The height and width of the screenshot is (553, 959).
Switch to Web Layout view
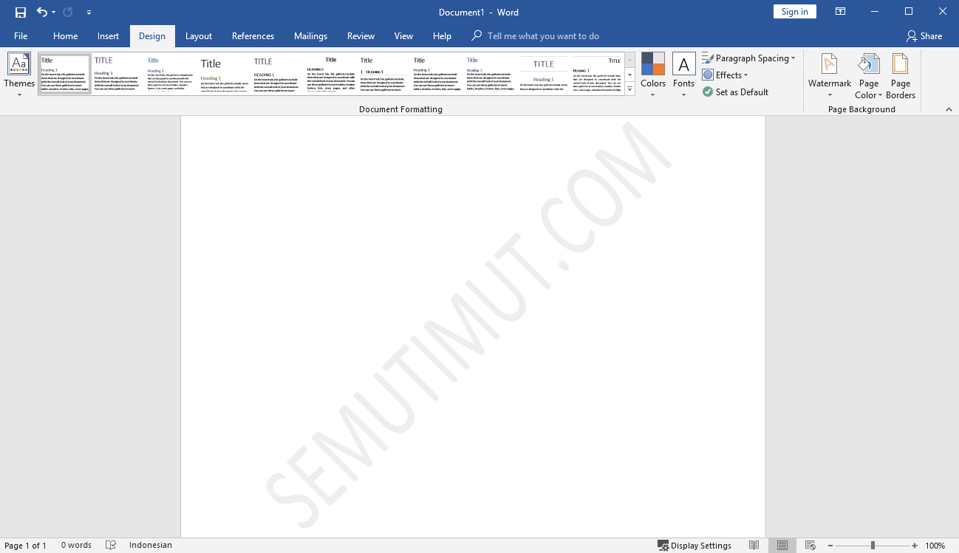coord(810,546)
